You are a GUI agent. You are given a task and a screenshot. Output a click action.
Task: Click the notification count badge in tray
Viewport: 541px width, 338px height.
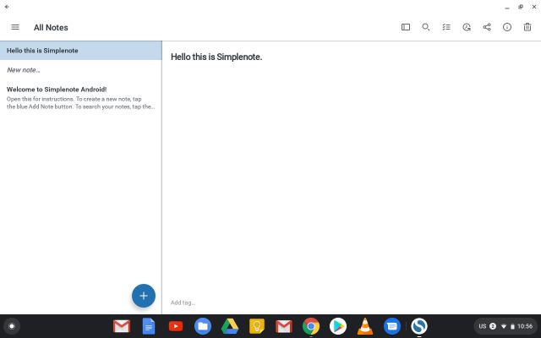point(493,326)
